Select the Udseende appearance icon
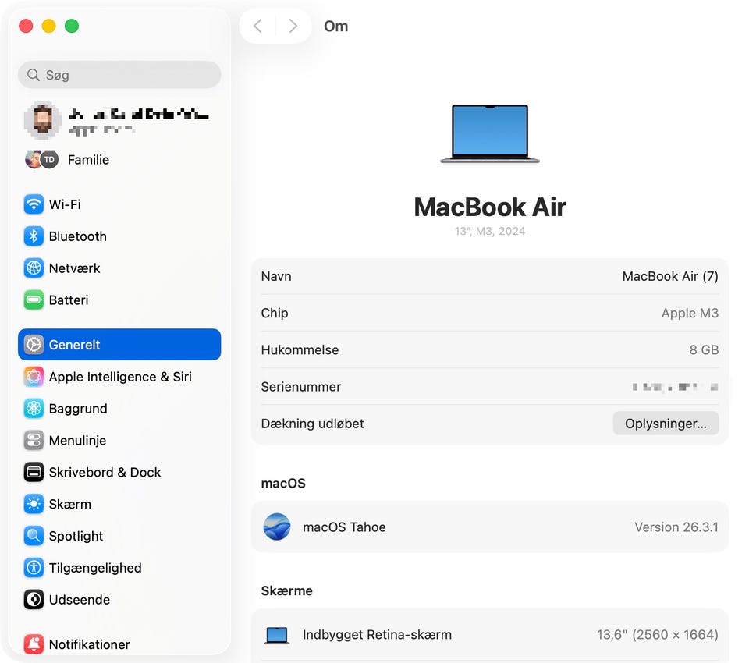Image resolution: width=749 pixels, height=663 pixels. tap(34, 600)
